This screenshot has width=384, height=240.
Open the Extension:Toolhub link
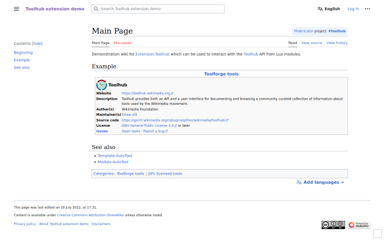[152, 54]
